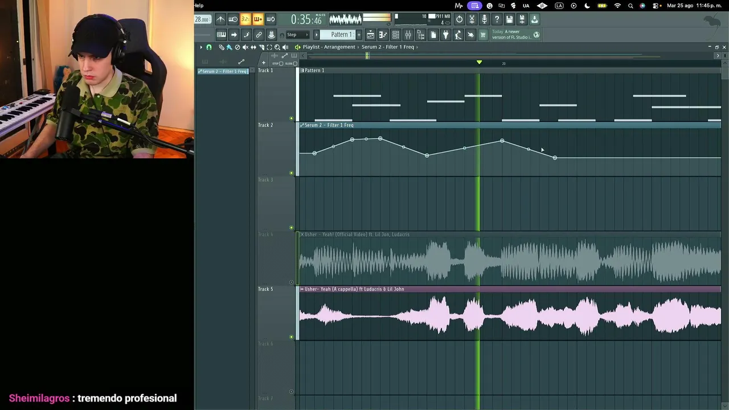Mute Track 2 using its green dot
Screen dimensions: 729x410
pyautogui.click(x=292, y=173)
